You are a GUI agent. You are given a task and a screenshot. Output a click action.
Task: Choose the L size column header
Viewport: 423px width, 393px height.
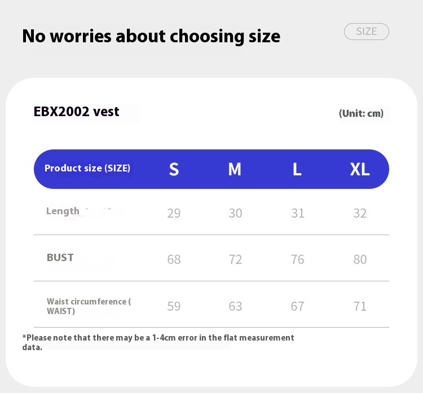tap(297, 169)
